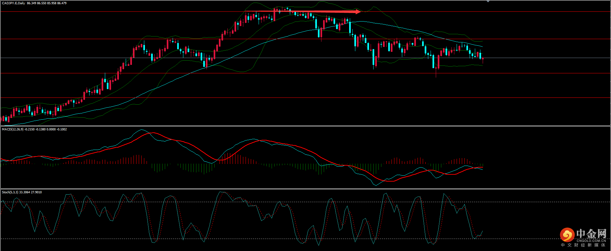Click the Stoch indicator values readout
611x251 pixels.
(30, 192)
